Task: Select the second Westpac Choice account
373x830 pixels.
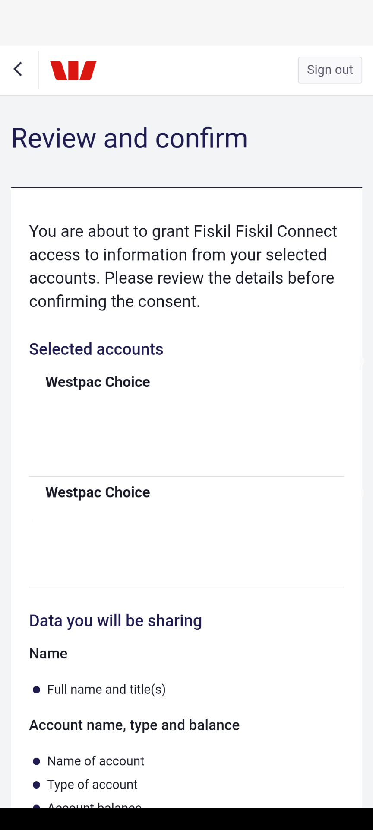Action: click(98, 492)
